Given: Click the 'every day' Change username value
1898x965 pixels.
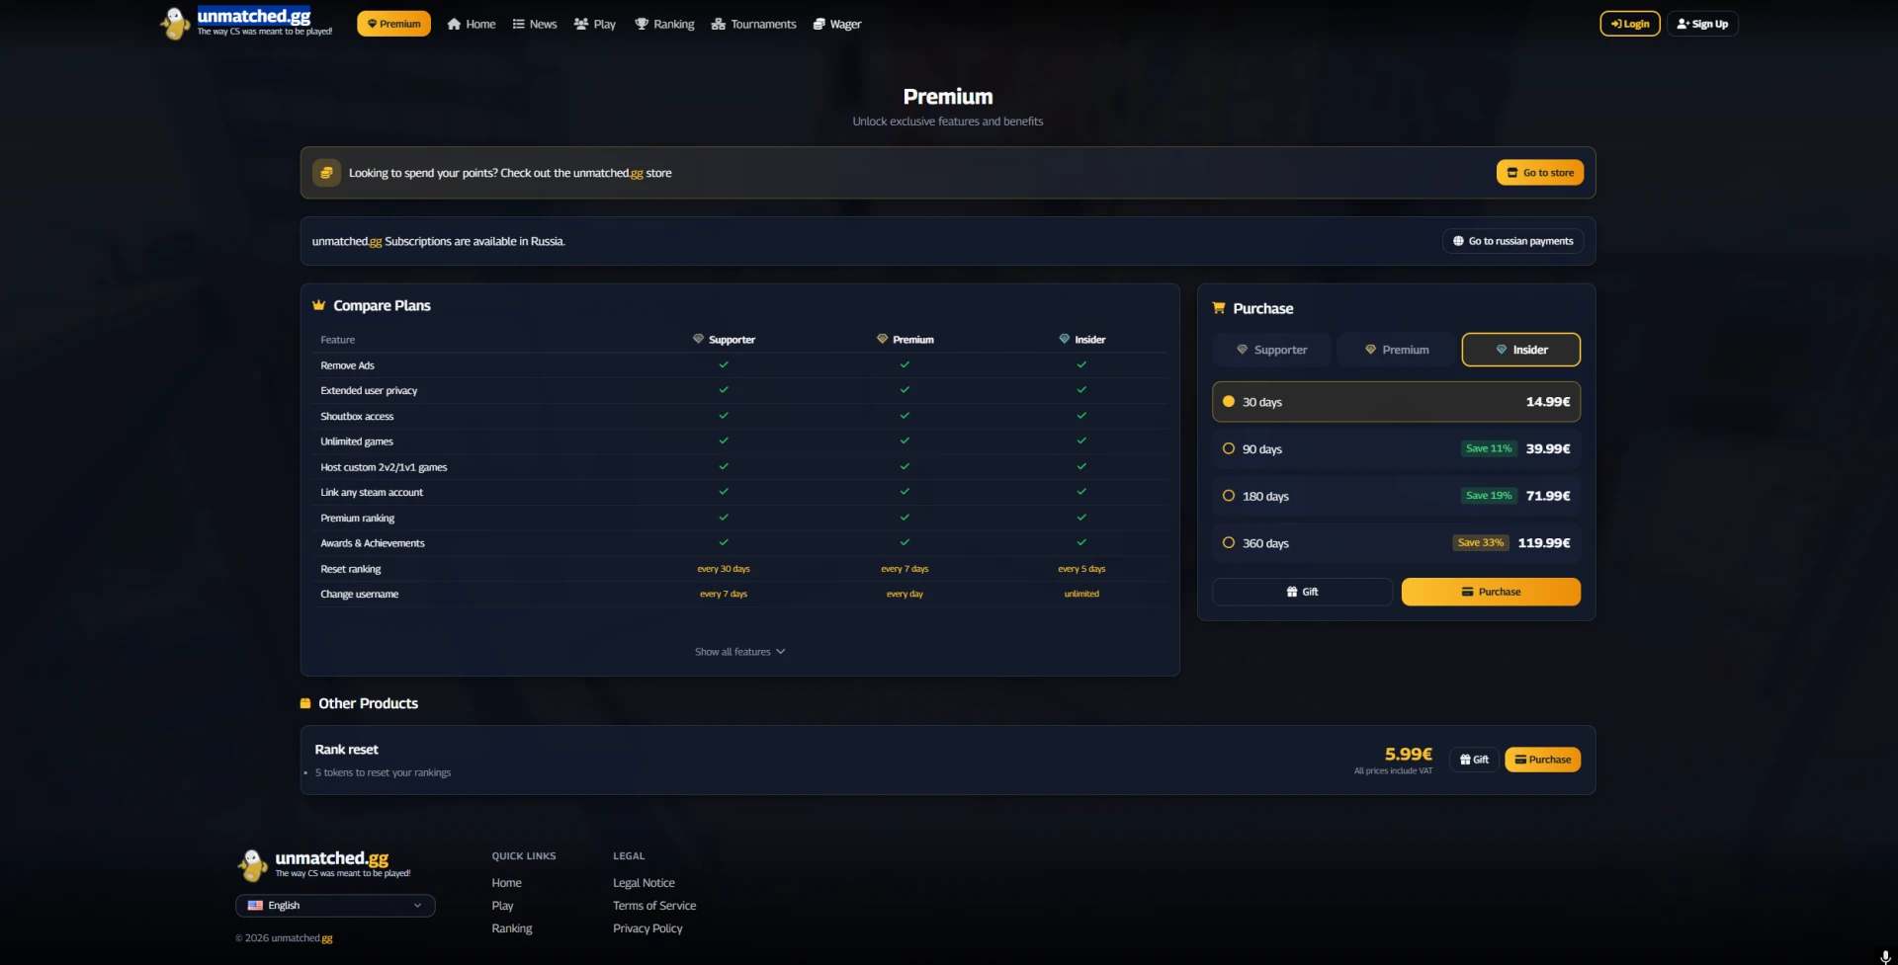Looking at the screenshot, I should pyautogui.click(x=905, y=594).
